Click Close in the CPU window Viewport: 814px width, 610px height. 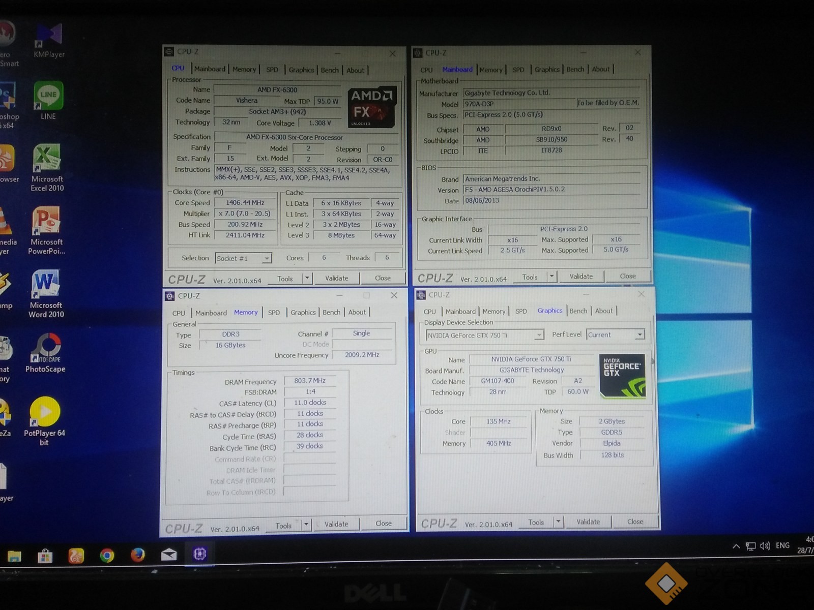[383, 278]
